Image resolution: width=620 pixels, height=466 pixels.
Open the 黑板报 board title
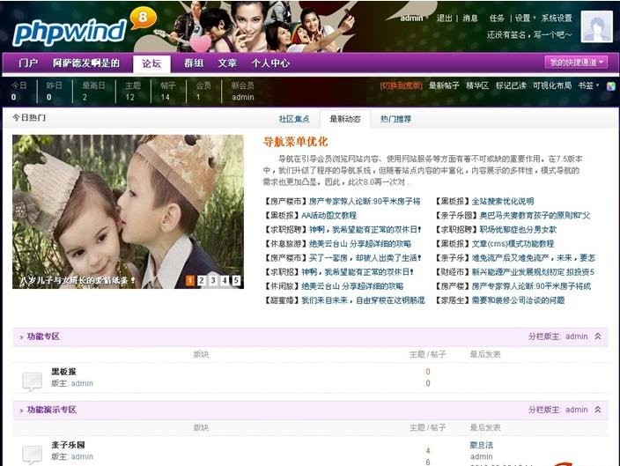pyautogui.click(x=63, y=372)
